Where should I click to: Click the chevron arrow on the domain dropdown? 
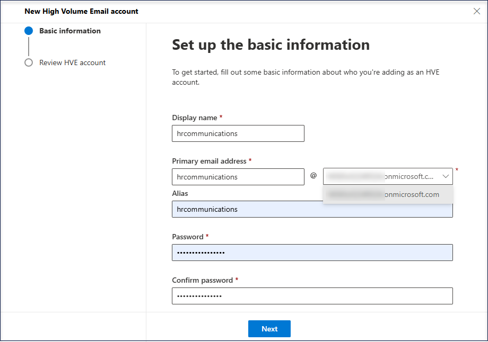(x=446, y=177)
